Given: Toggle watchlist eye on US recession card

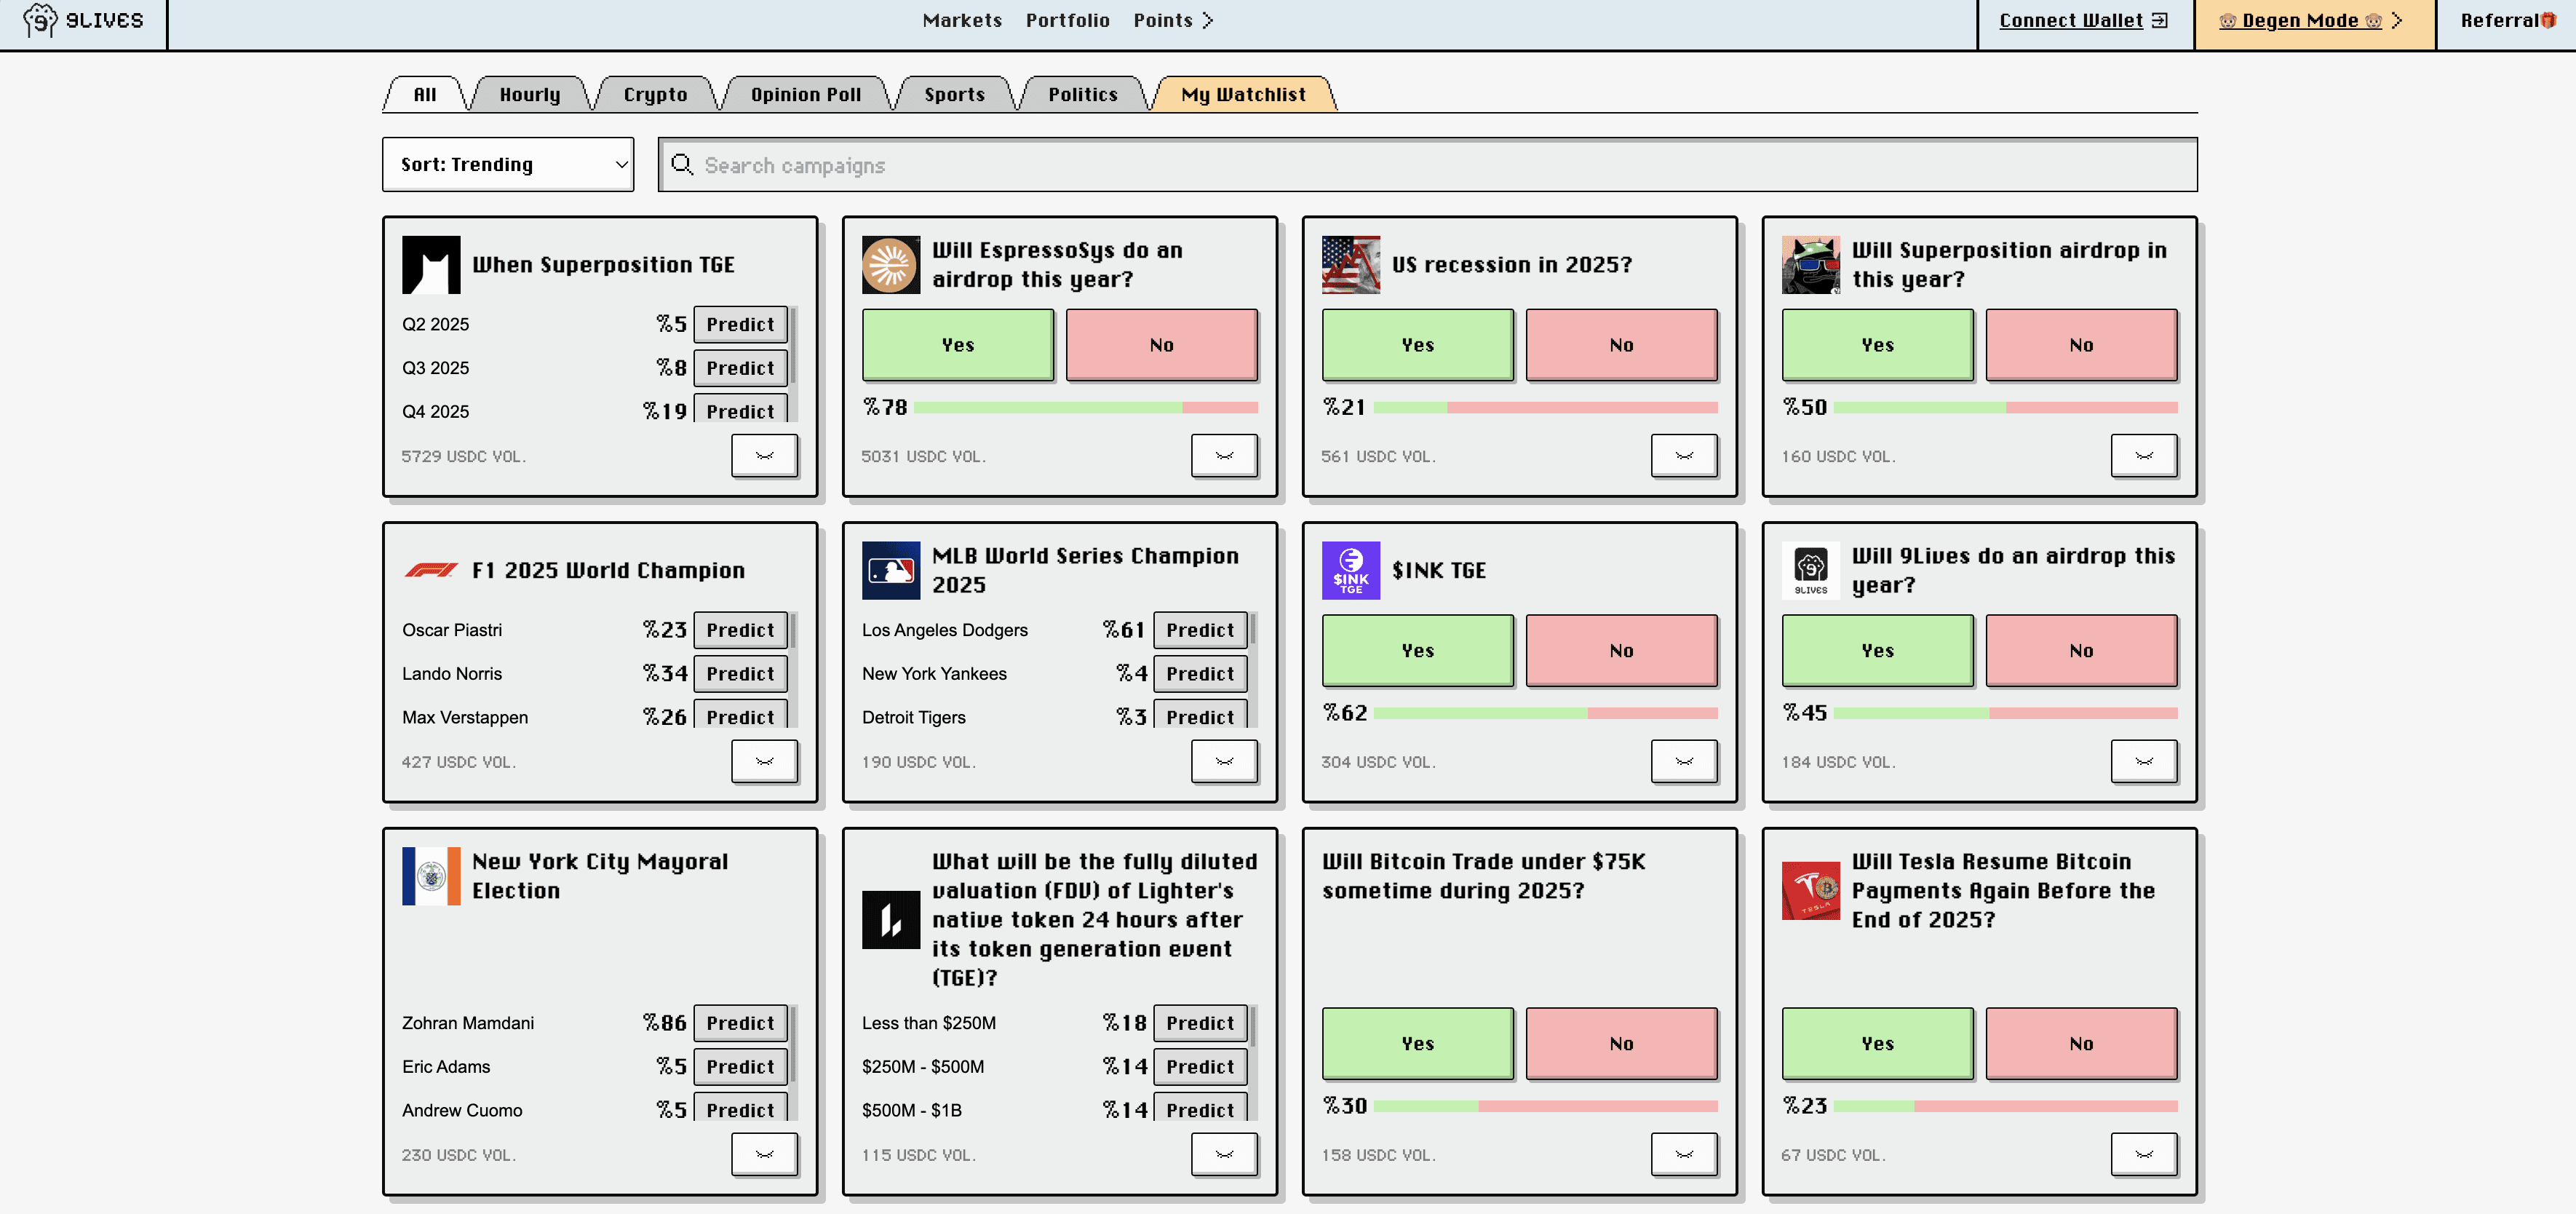Looking at the screenshot, I should (x=1684, y=456).
